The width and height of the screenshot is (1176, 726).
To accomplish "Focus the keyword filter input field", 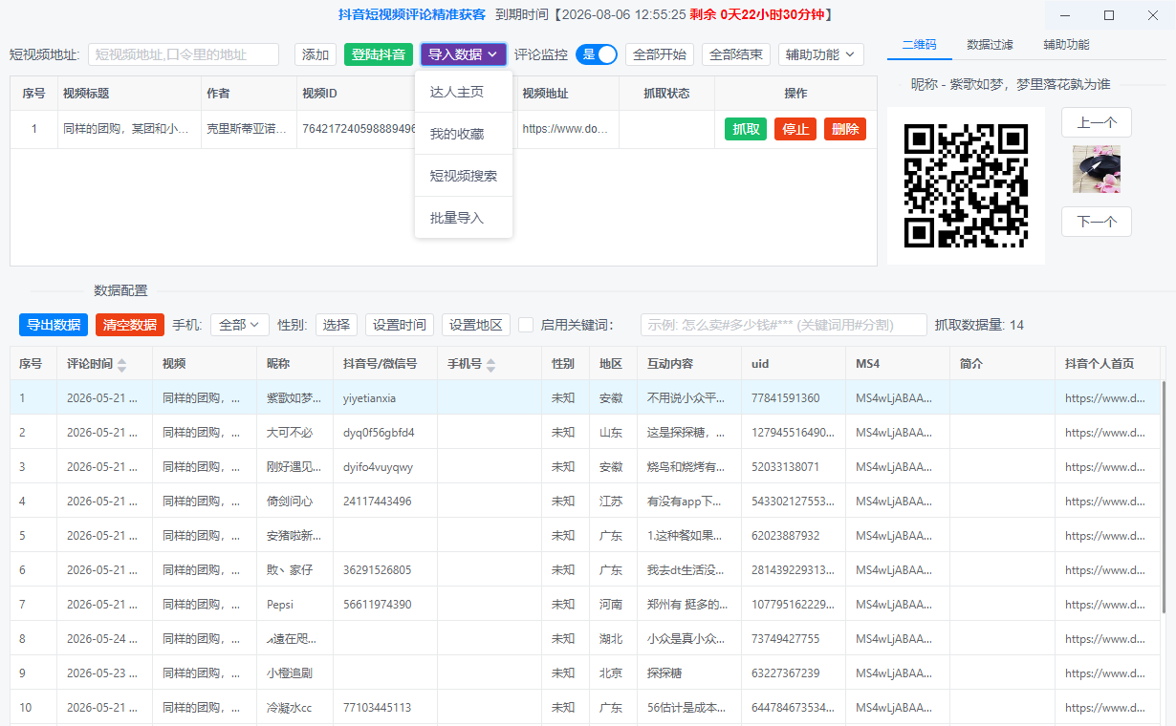I will point(784,325).
